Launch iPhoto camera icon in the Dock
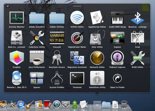The width and height of the screenshot is (155, 111). click(x=3, y=104)
